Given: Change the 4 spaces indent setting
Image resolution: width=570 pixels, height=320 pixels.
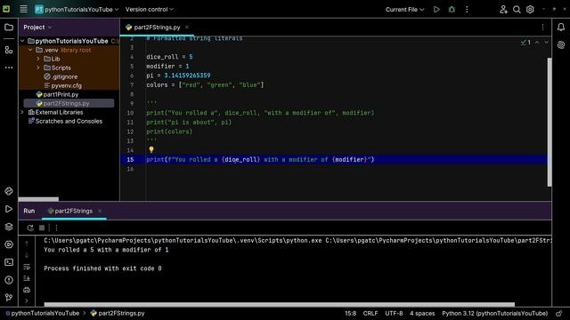Looking at the screenshot, I should point(422,313).
